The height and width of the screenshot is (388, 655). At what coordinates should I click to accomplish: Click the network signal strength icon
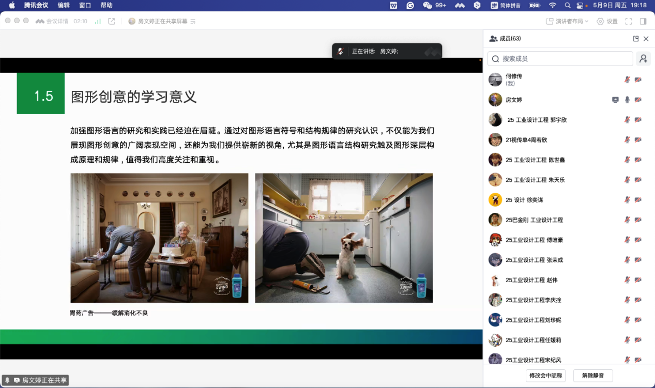point(98,21)
